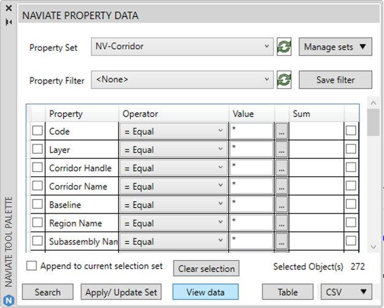The height and width of the screenshot is (308, 384).
Task: Click the Value column header
Action: (x=252, y=114)
